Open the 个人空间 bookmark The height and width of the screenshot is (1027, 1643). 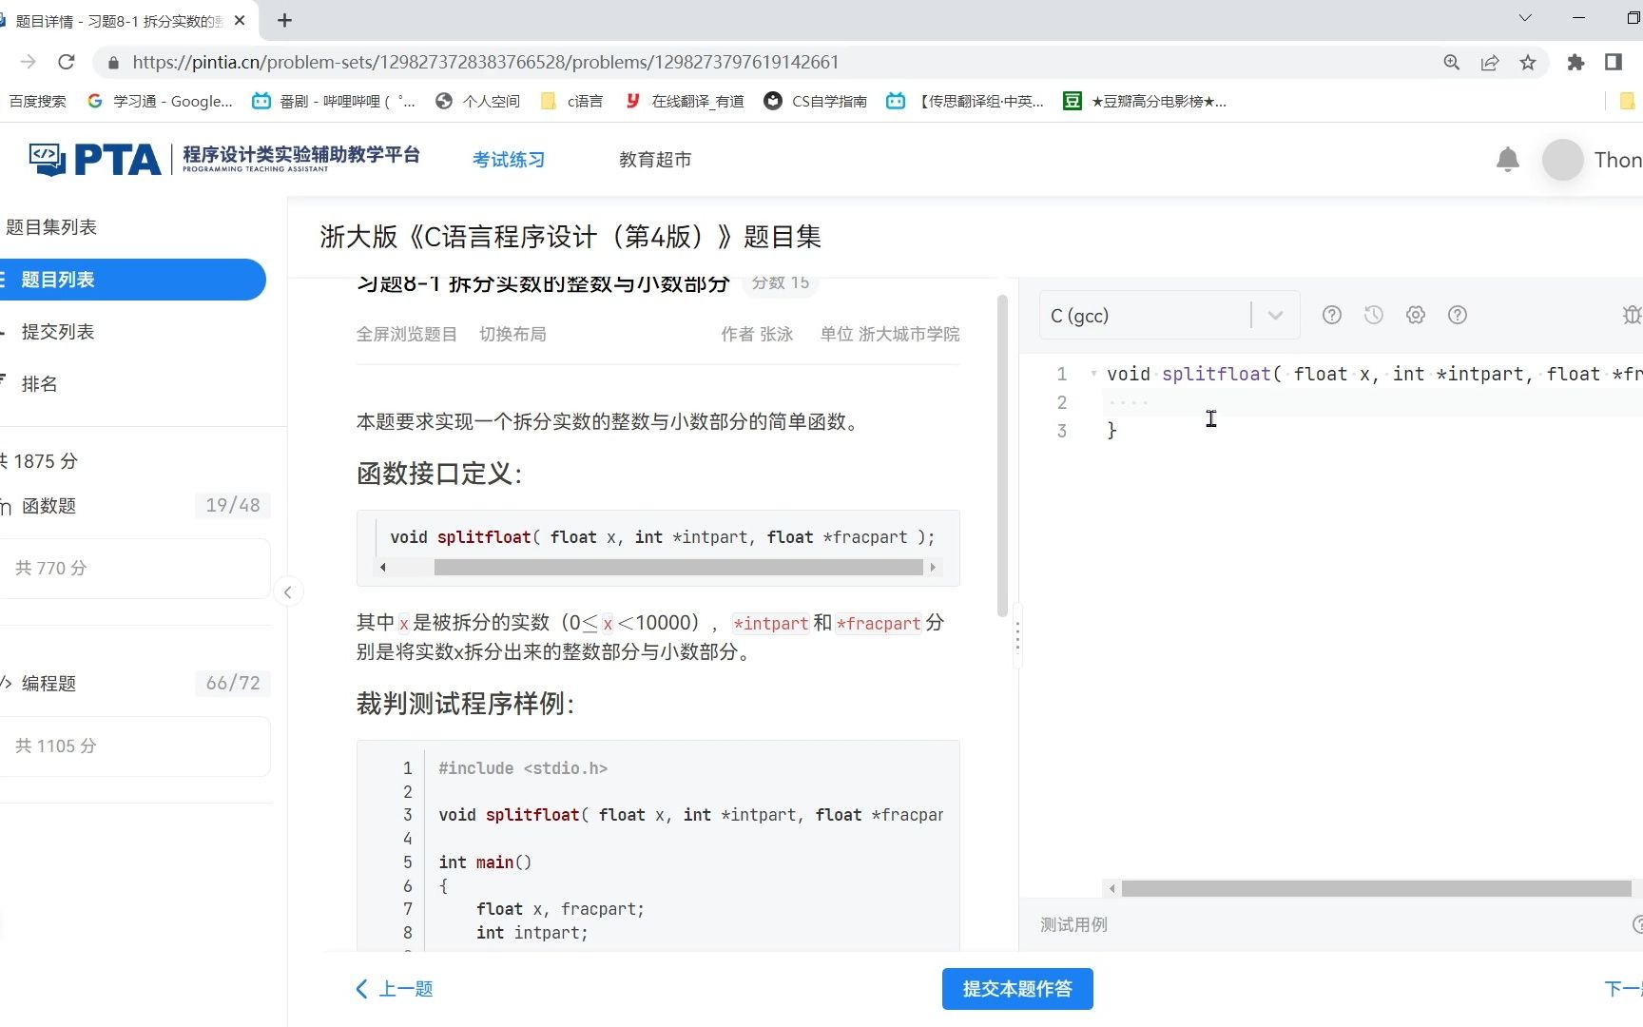[x=478, y=101]
